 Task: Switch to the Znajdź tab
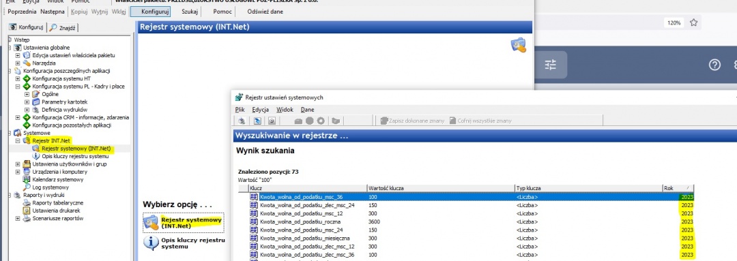(x=64, y=28)
